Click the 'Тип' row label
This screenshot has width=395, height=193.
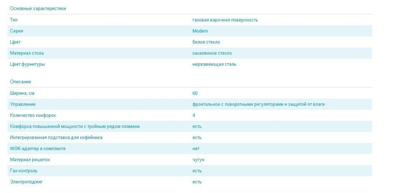tap(14, 20)
